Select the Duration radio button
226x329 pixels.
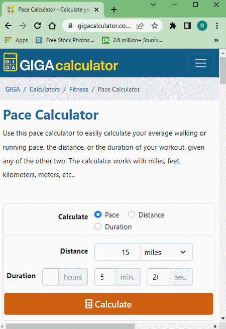(98, 227)
